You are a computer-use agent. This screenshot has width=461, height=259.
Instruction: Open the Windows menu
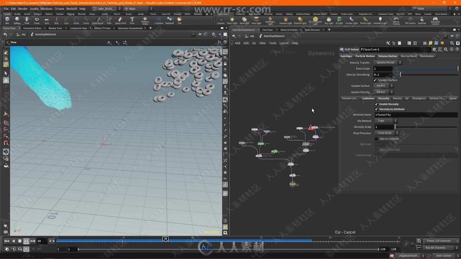click(x=46, y=9)
